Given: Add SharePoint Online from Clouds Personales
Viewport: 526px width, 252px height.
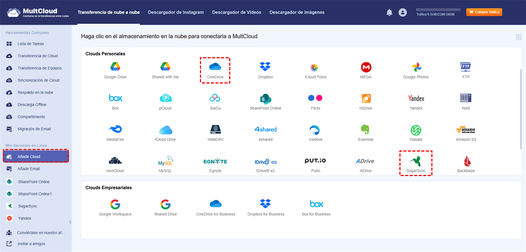Looking at the screenshot, I should (266, 99).
